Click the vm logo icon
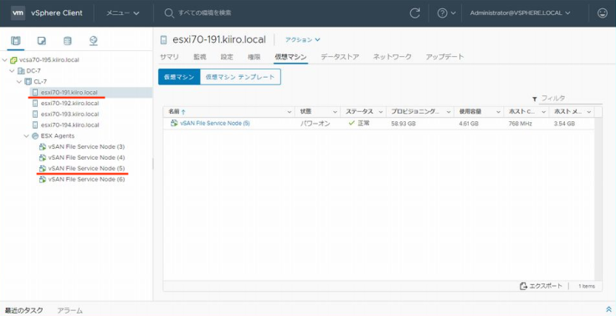This screenshot has width=616, height=316. (18, 13)
